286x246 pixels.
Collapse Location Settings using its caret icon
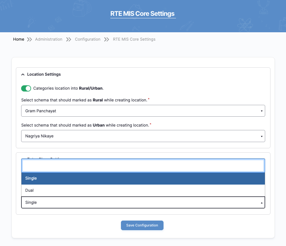(23, 74)
